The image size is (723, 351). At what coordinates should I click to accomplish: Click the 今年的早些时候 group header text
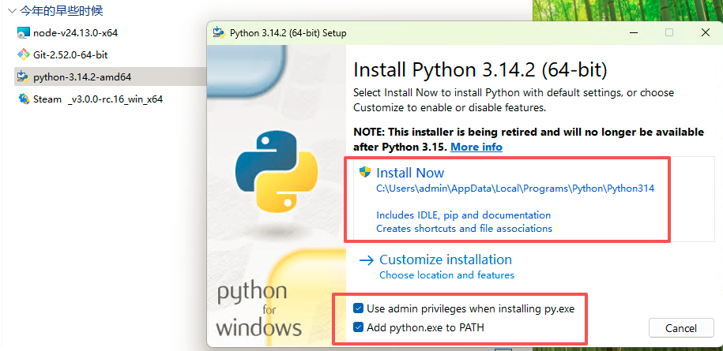tap(62, 10)
